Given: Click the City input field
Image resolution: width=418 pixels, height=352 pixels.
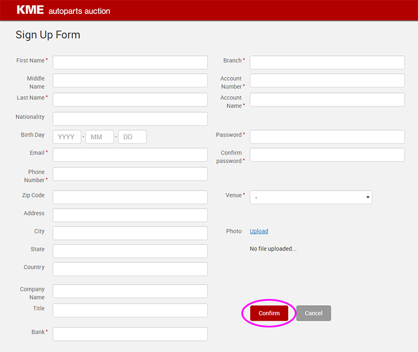Looking at the screenshot, I should click(x=130, y=233).
